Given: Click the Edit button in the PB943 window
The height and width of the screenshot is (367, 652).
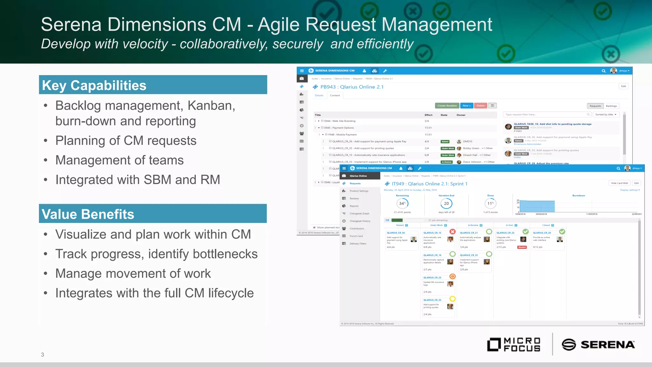Looking at the screenshot, I should pos(623,86).
